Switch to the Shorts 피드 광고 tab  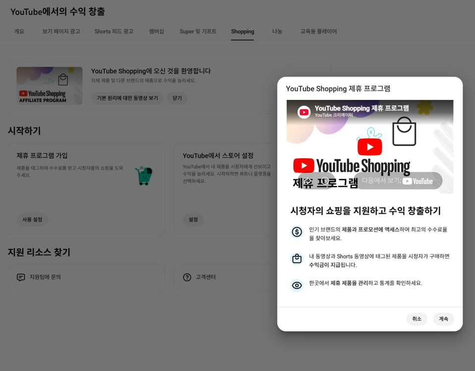click(x=113, y=31)
